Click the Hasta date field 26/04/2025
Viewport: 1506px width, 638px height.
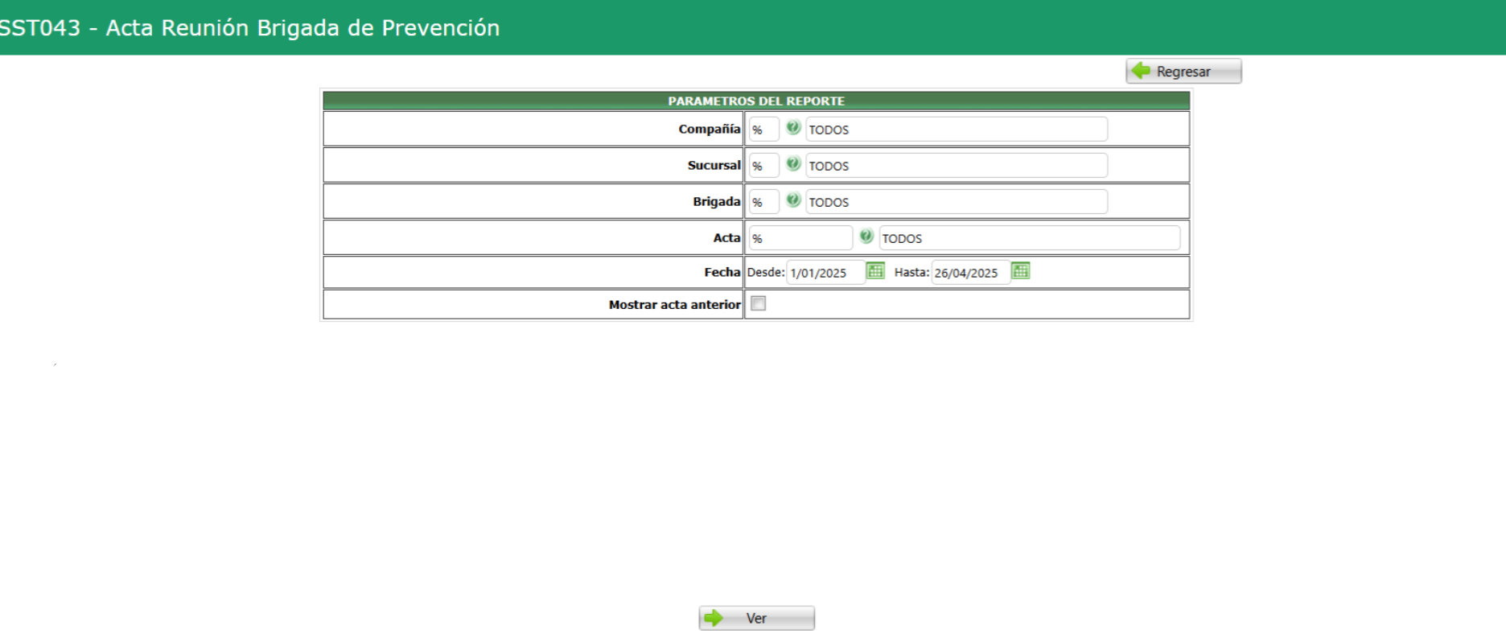coord(970,273)
